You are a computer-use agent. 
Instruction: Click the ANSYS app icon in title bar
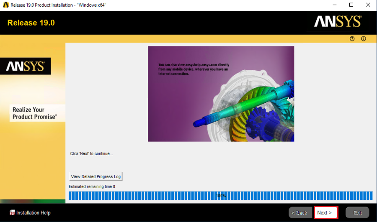[x=6, y=5]
